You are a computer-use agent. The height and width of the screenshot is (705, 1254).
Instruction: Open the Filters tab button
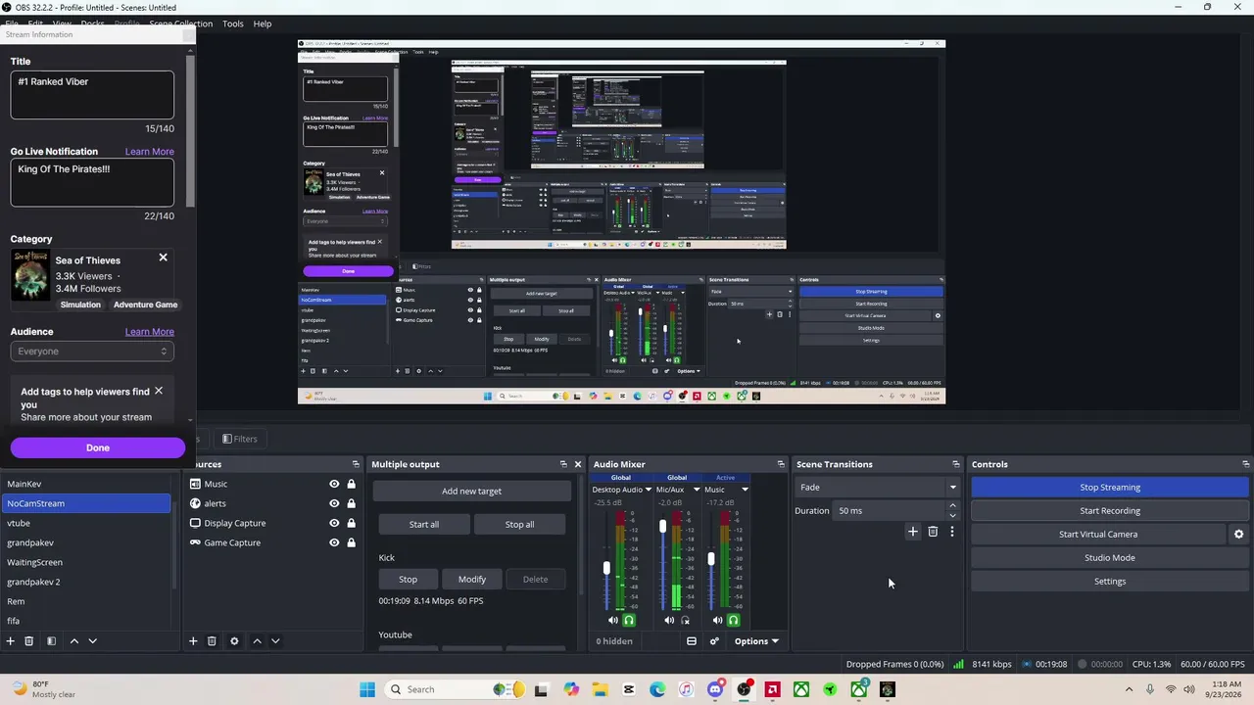239,439
